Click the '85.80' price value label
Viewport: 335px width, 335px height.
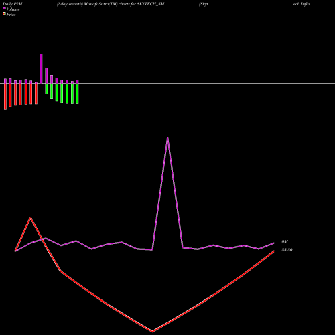pos(287,250)
